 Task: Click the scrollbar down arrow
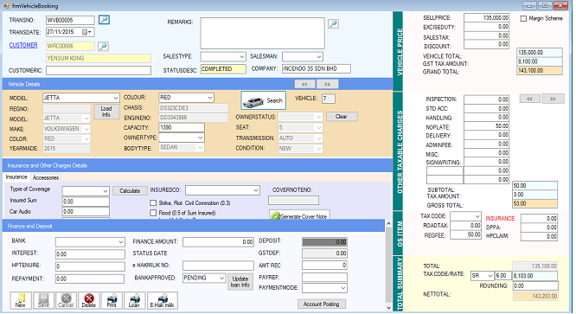[x=388, y=308]
